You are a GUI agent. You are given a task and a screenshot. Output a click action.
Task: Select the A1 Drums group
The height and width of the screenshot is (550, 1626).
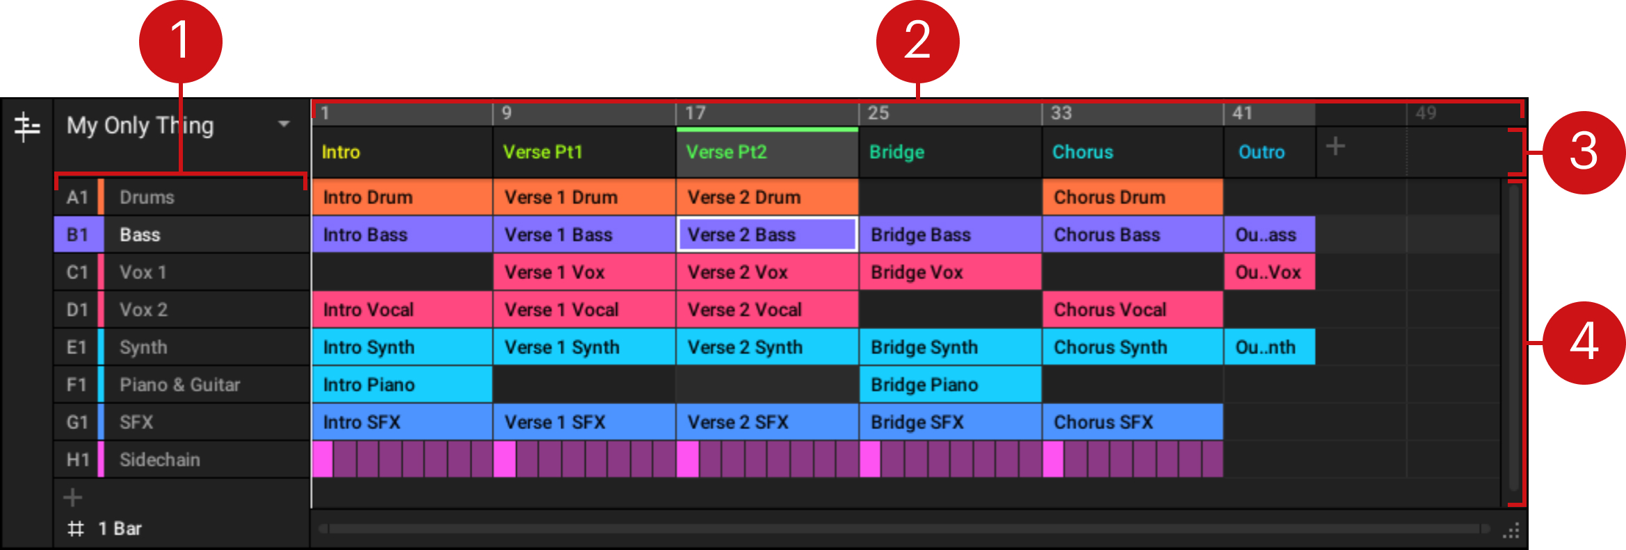click(181, 197)
